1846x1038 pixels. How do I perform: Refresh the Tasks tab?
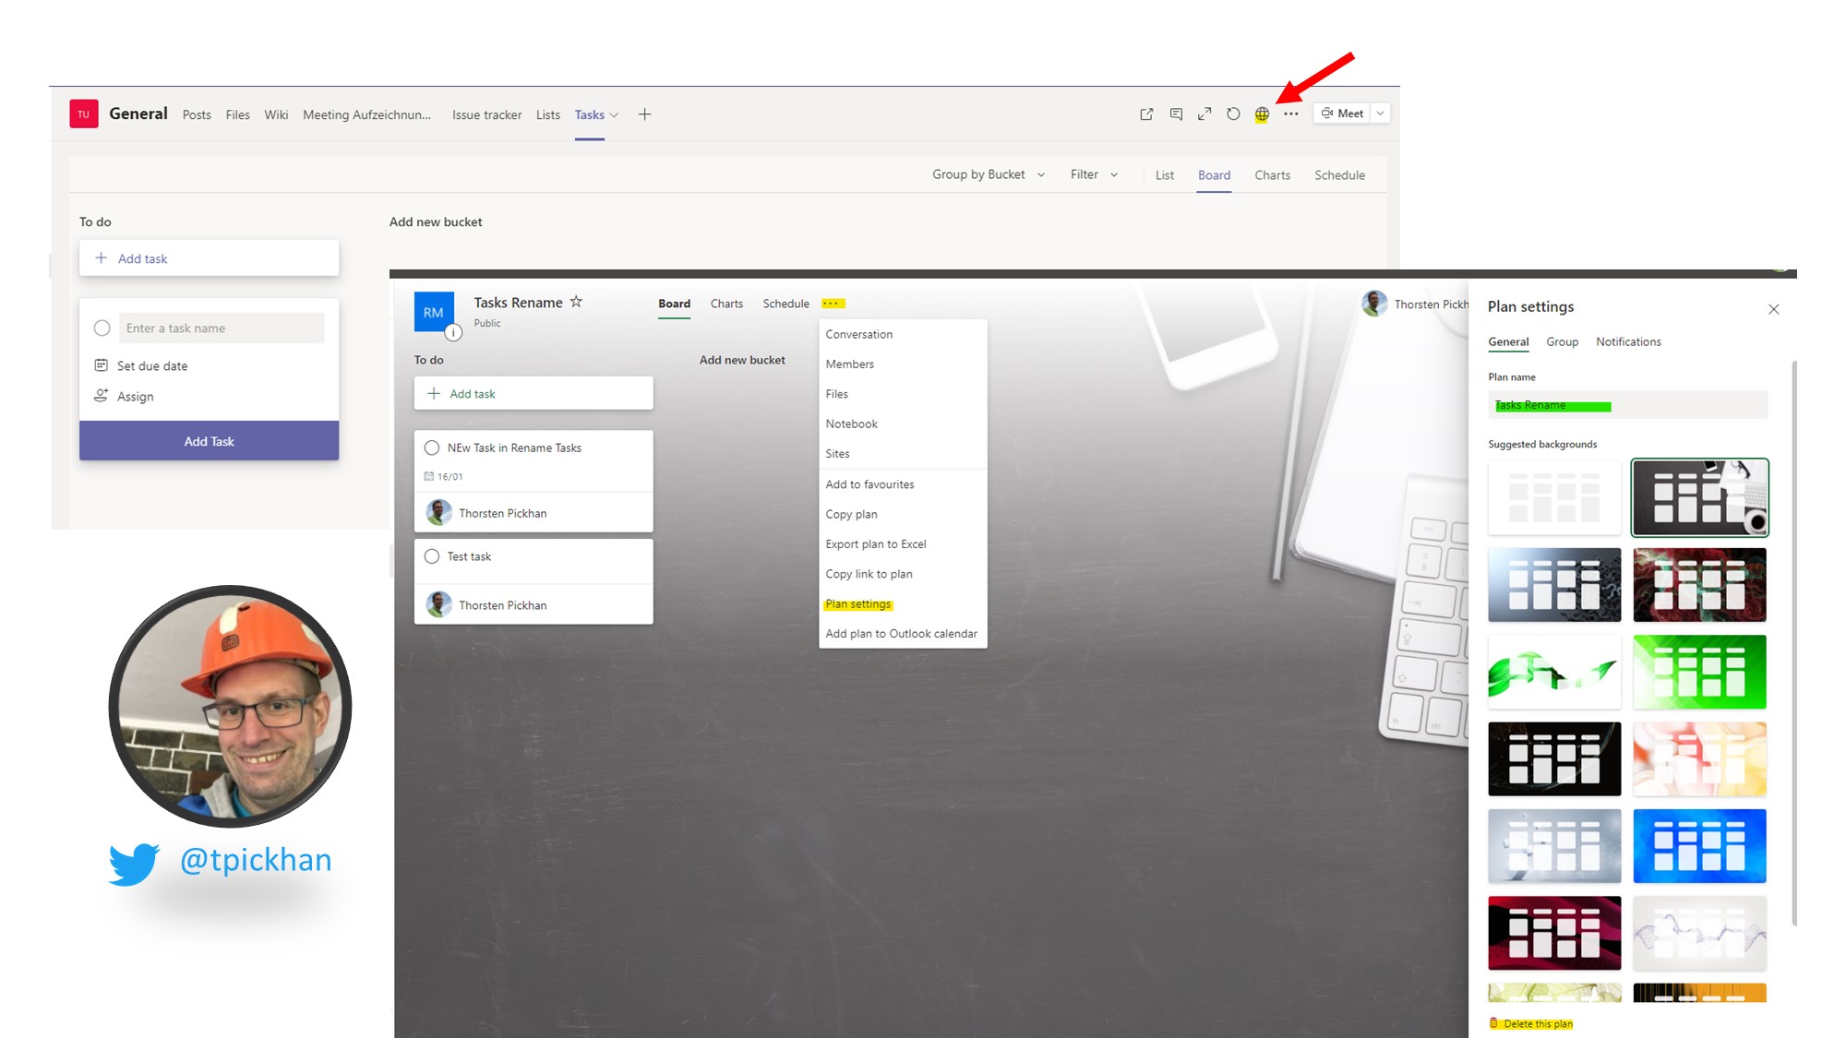[1233, 113]
